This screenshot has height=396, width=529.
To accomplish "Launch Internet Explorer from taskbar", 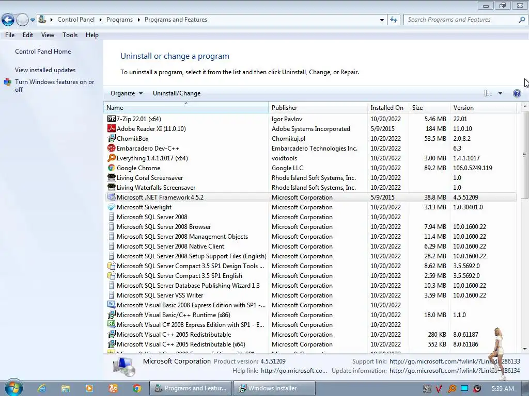I will coord(41,388).
